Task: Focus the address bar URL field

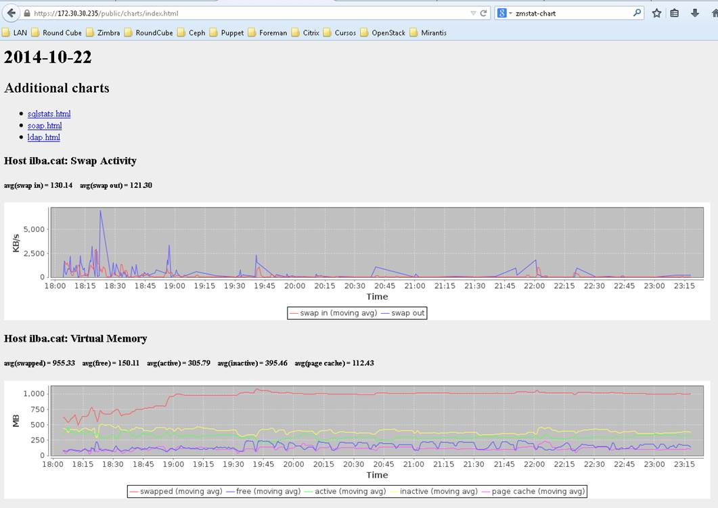Action: (x=250, y=14)
